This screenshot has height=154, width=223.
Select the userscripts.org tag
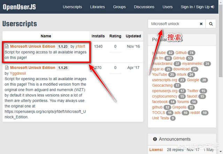click(164, 80)
